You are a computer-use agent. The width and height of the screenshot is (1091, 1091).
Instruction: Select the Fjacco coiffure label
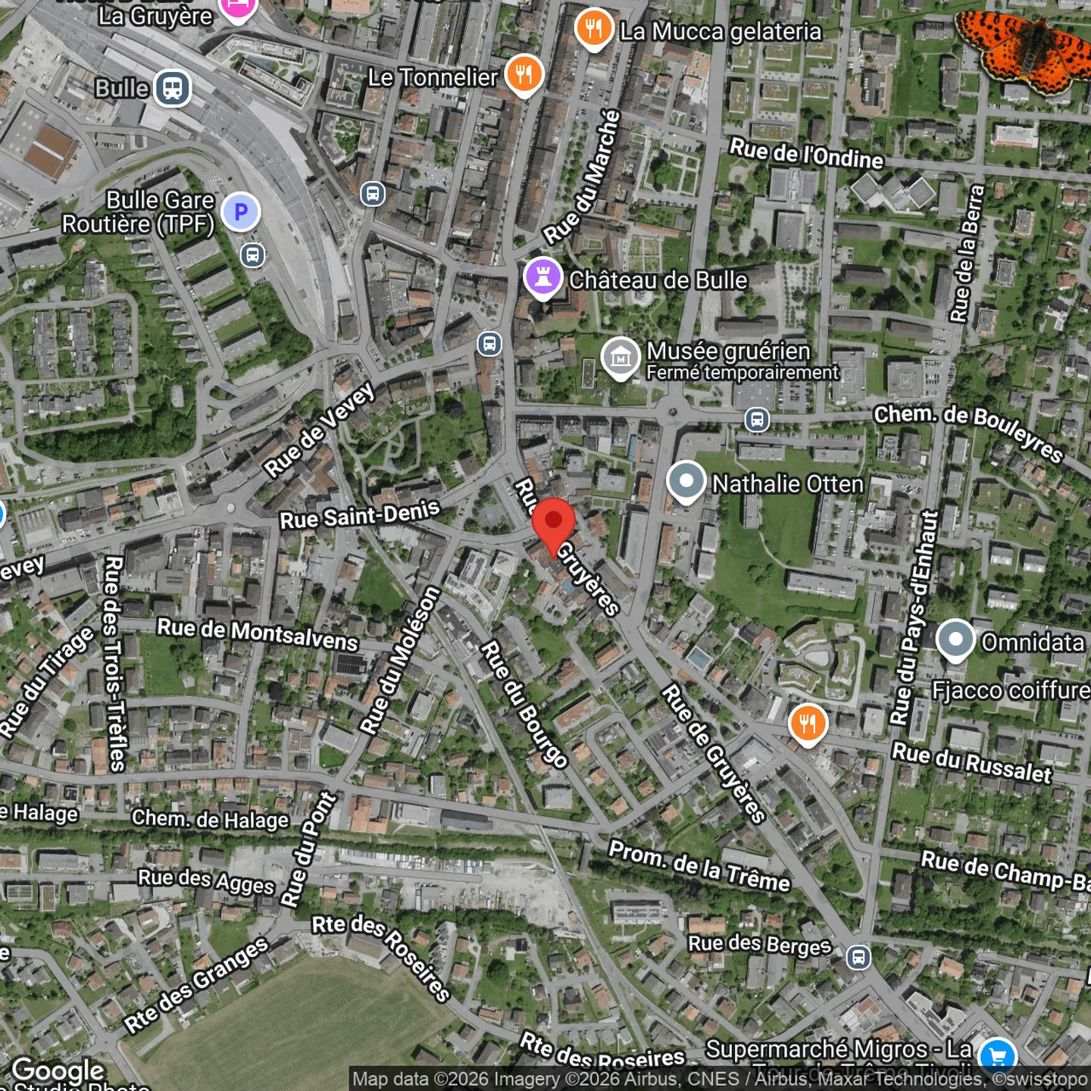[x=1011, y=690]
